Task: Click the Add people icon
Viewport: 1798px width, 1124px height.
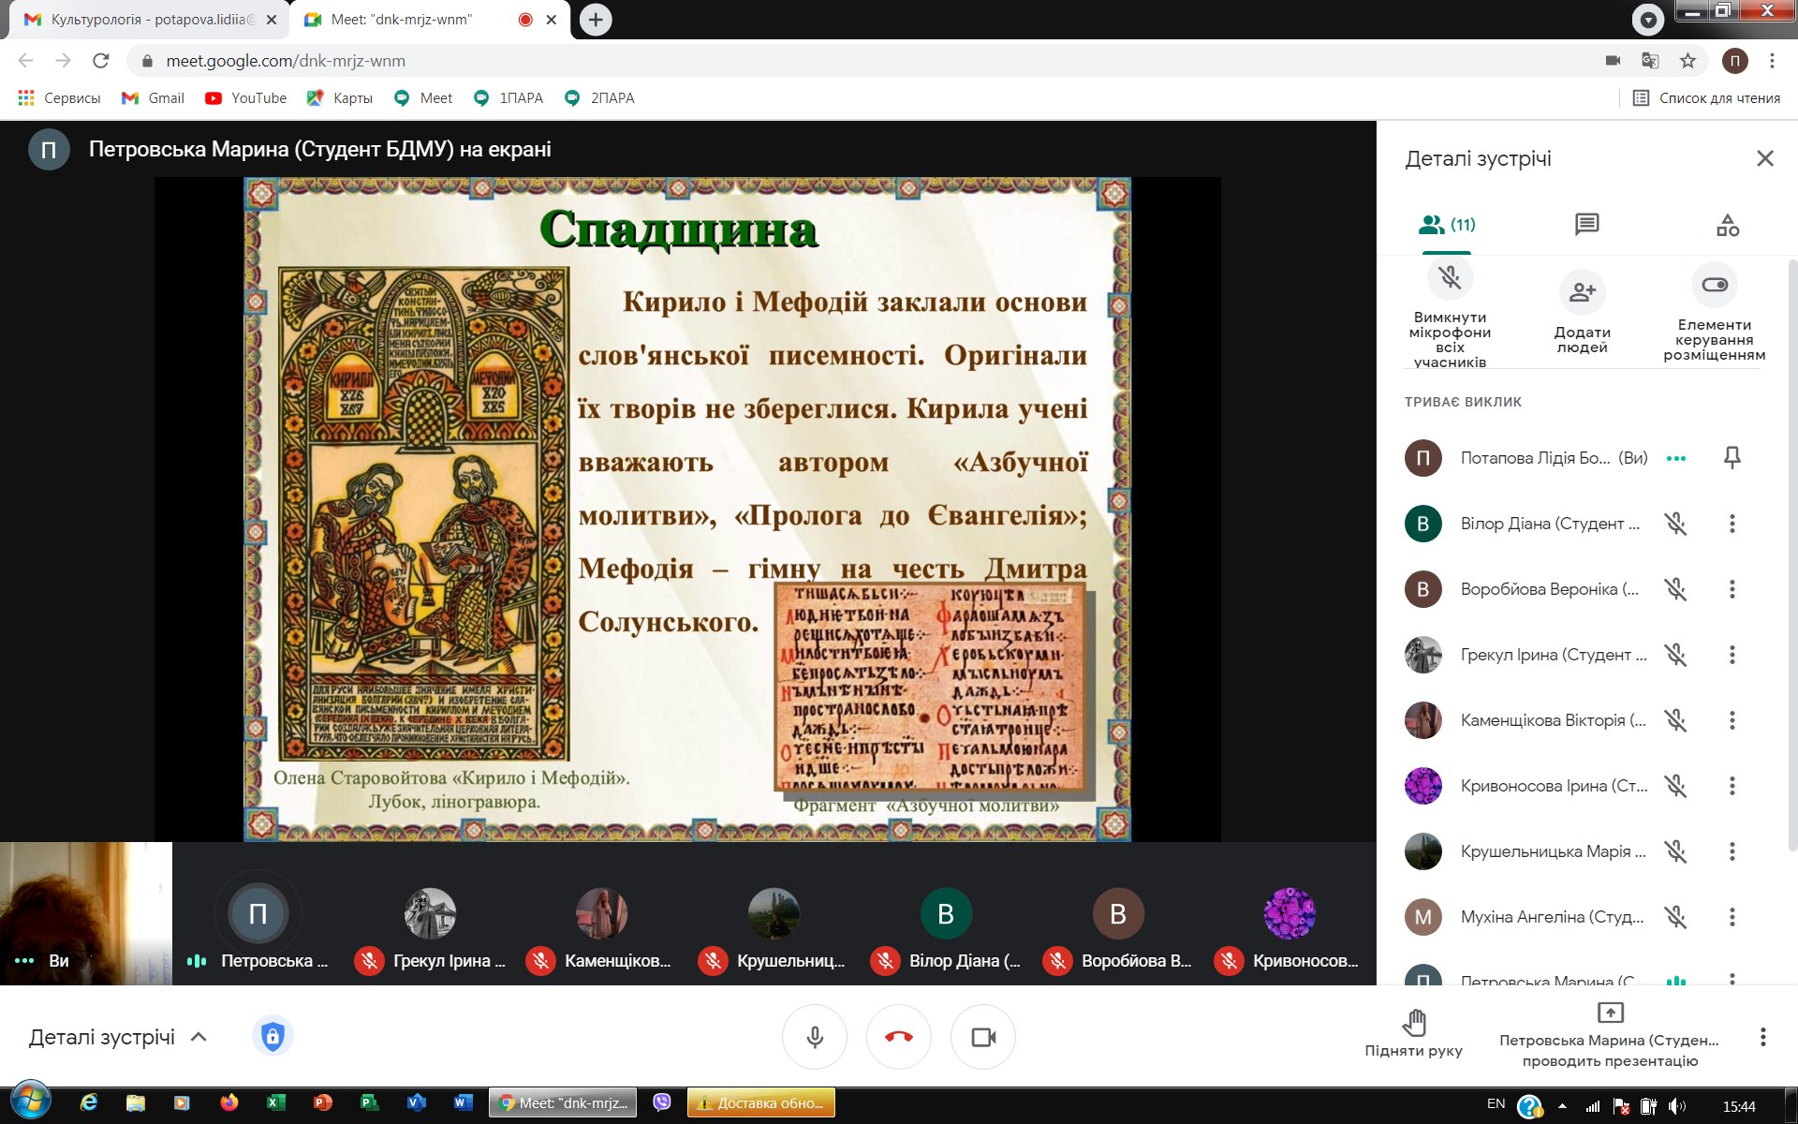Action: coord(1582,291)
